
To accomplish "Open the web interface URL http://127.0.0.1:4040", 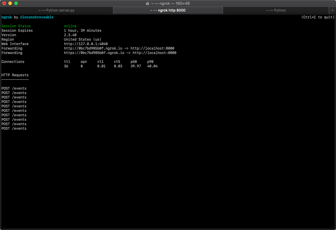I will (86, 44).
